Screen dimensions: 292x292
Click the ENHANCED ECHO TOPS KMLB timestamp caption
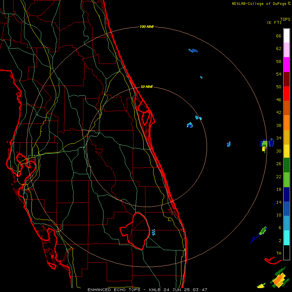[x=147, y=290]
